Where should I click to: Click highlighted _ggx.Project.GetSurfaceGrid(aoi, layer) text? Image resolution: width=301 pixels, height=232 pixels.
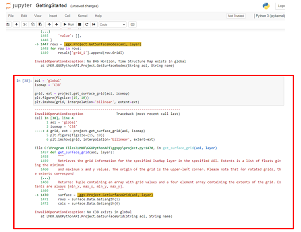(115, 195)
